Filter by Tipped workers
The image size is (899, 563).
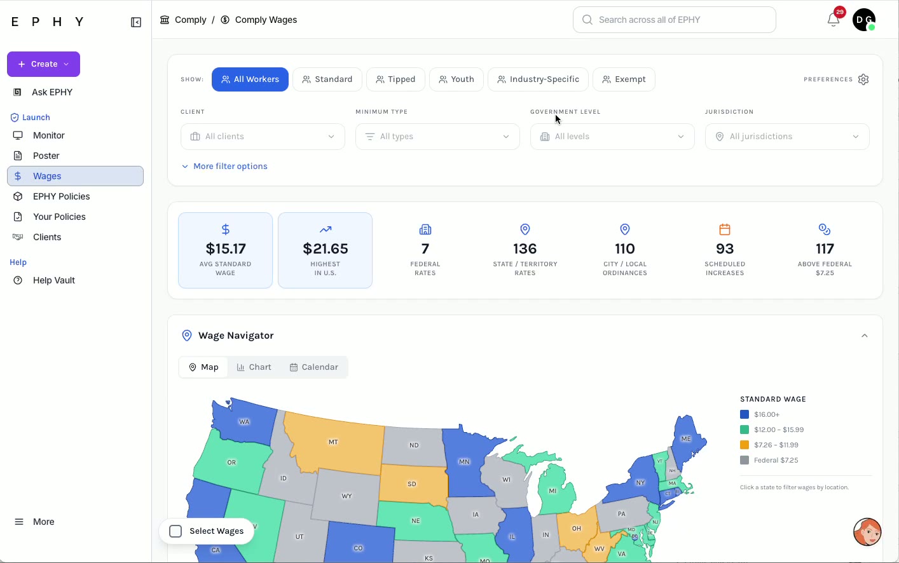(x=395, y=79)
